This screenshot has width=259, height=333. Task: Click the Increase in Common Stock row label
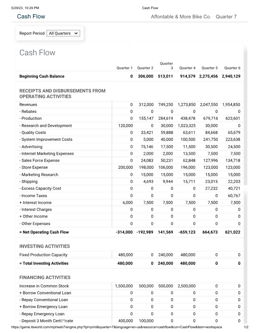click(x=44, y=286)
